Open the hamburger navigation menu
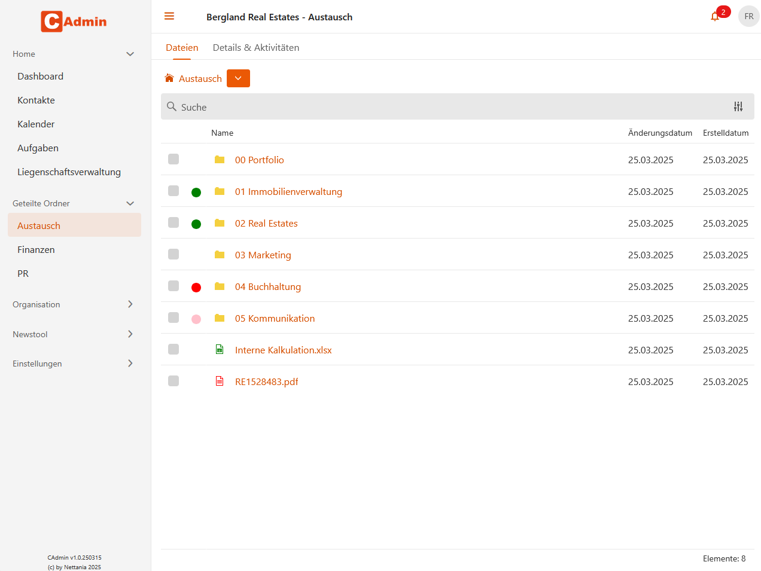Viewport: 761px width, 571px height. (169, 16)
